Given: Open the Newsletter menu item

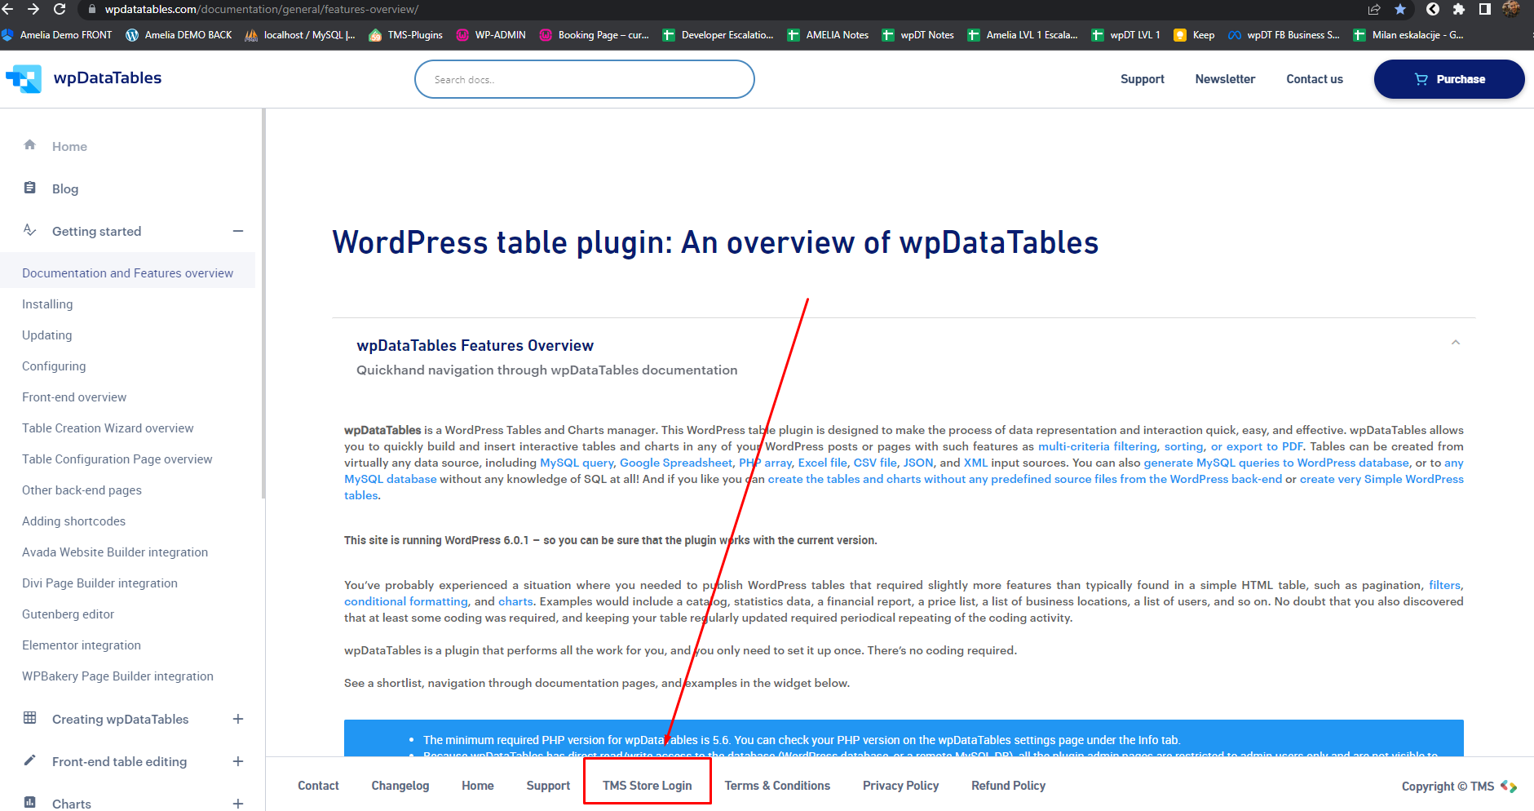Looking at the screenshot, I should coord(1225,79).
